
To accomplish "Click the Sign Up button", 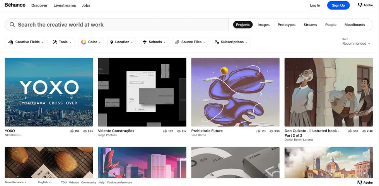I will pos(338,5).
